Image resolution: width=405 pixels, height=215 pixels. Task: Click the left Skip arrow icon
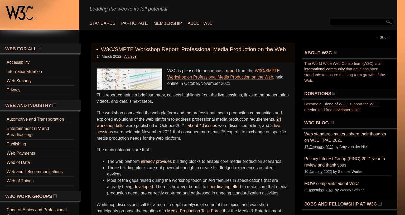[377, 37]
